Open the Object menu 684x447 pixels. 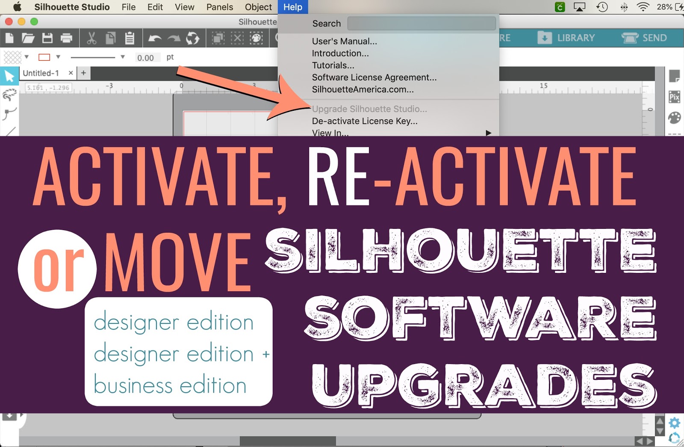258,7
